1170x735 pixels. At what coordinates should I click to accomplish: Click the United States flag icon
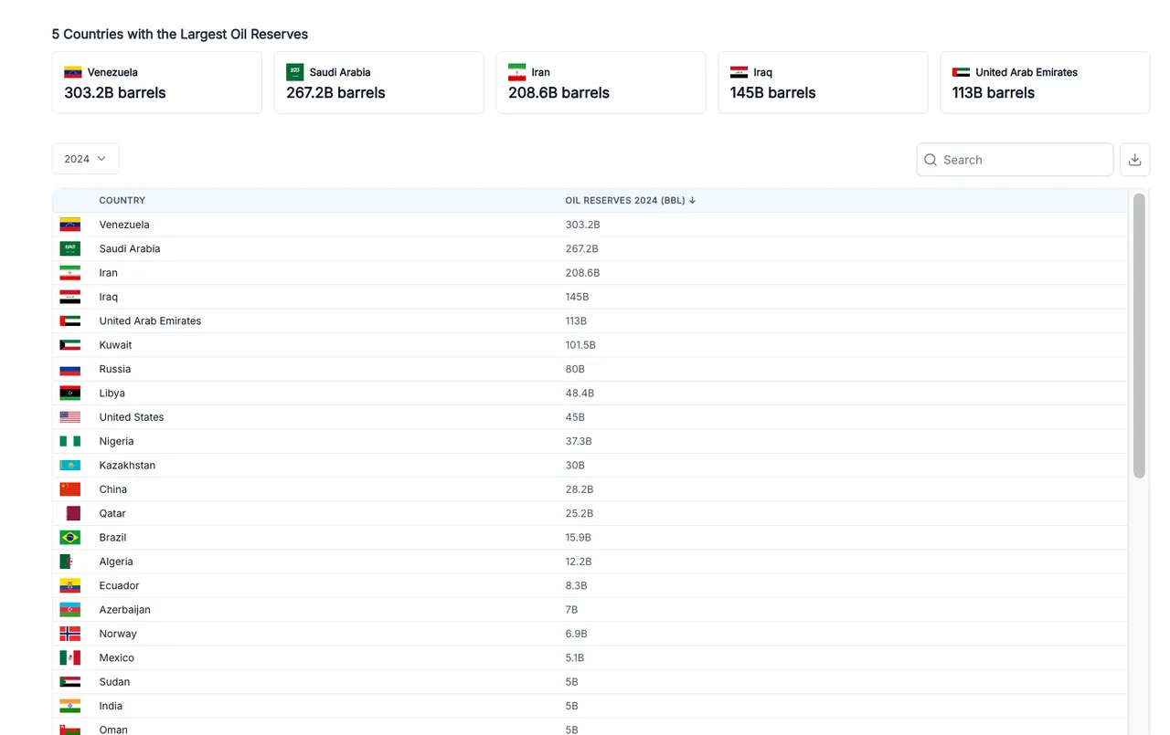click(x=70, y=417)
